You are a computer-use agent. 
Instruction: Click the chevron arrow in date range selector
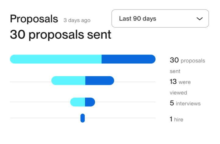200,19
